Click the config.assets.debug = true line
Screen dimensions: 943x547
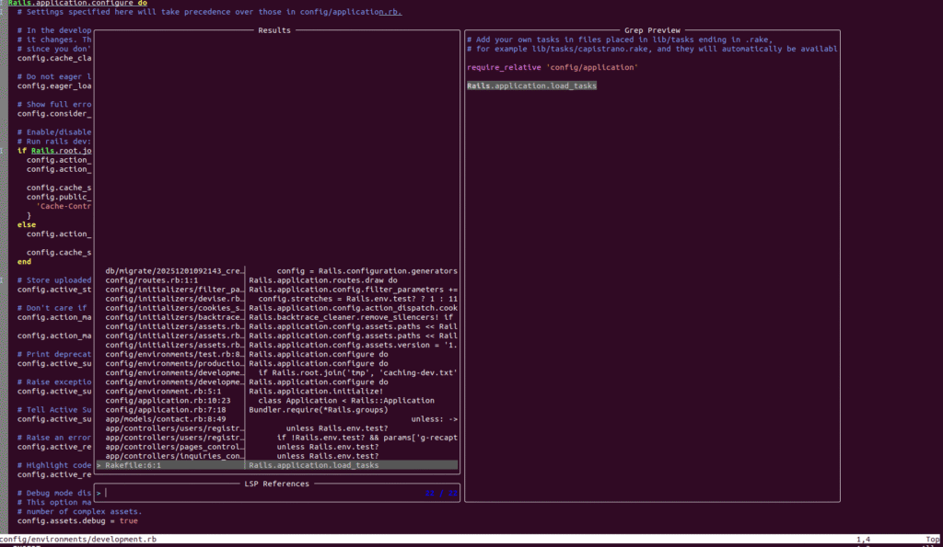[x=77, y=521]
